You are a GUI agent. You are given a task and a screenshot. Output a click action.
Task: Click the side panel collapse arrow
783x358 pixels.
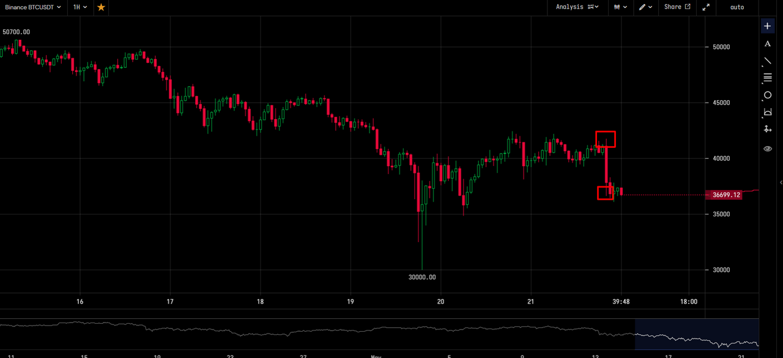click(781, 183)
